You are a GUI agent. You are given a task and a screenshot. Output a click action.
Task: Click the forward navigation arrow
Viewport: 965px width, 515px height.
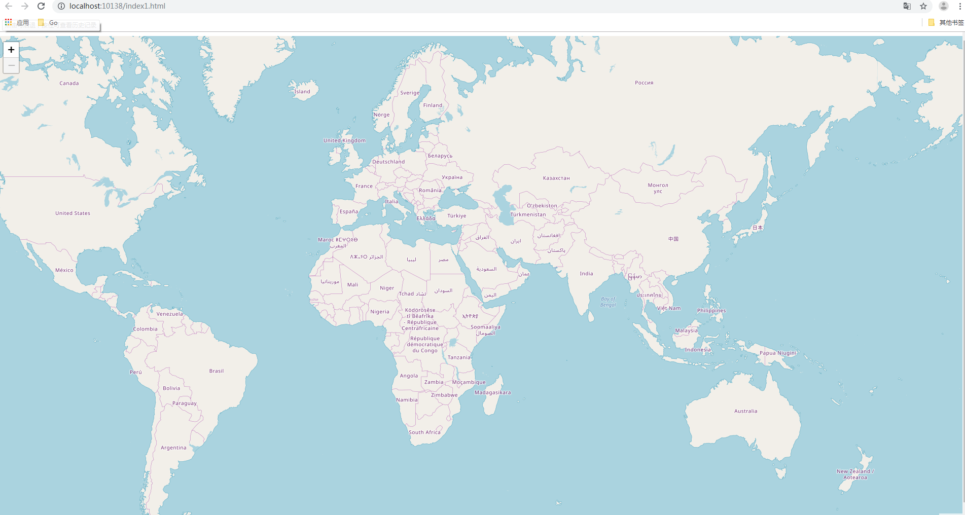[24, 6]
